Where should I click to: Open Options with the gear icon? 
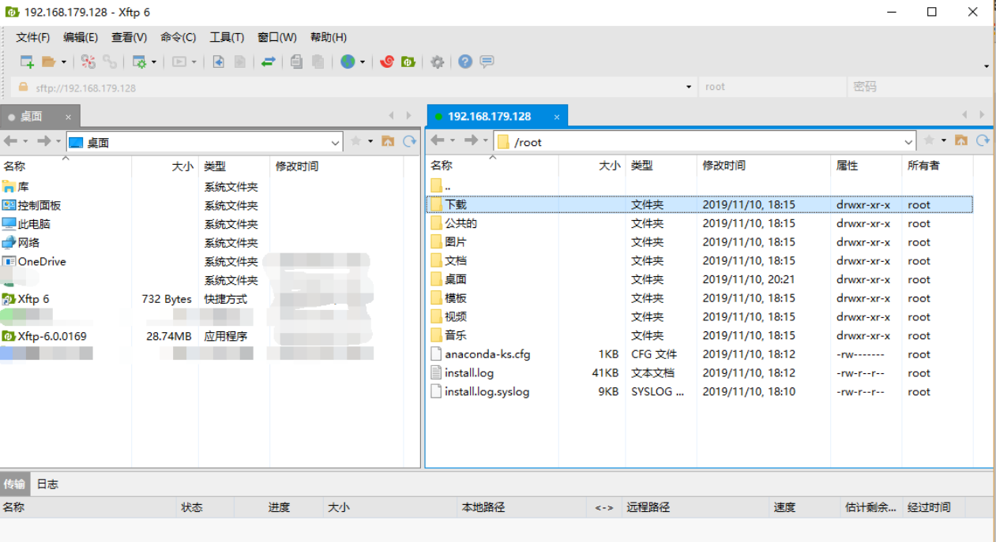point(437,62)
